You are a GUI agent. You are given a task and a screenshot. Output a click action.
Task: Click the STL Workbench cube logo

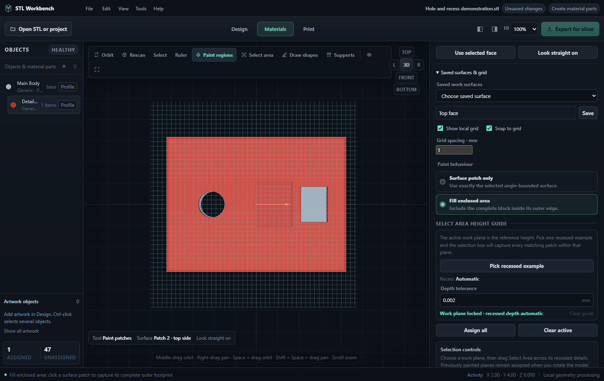8,8
